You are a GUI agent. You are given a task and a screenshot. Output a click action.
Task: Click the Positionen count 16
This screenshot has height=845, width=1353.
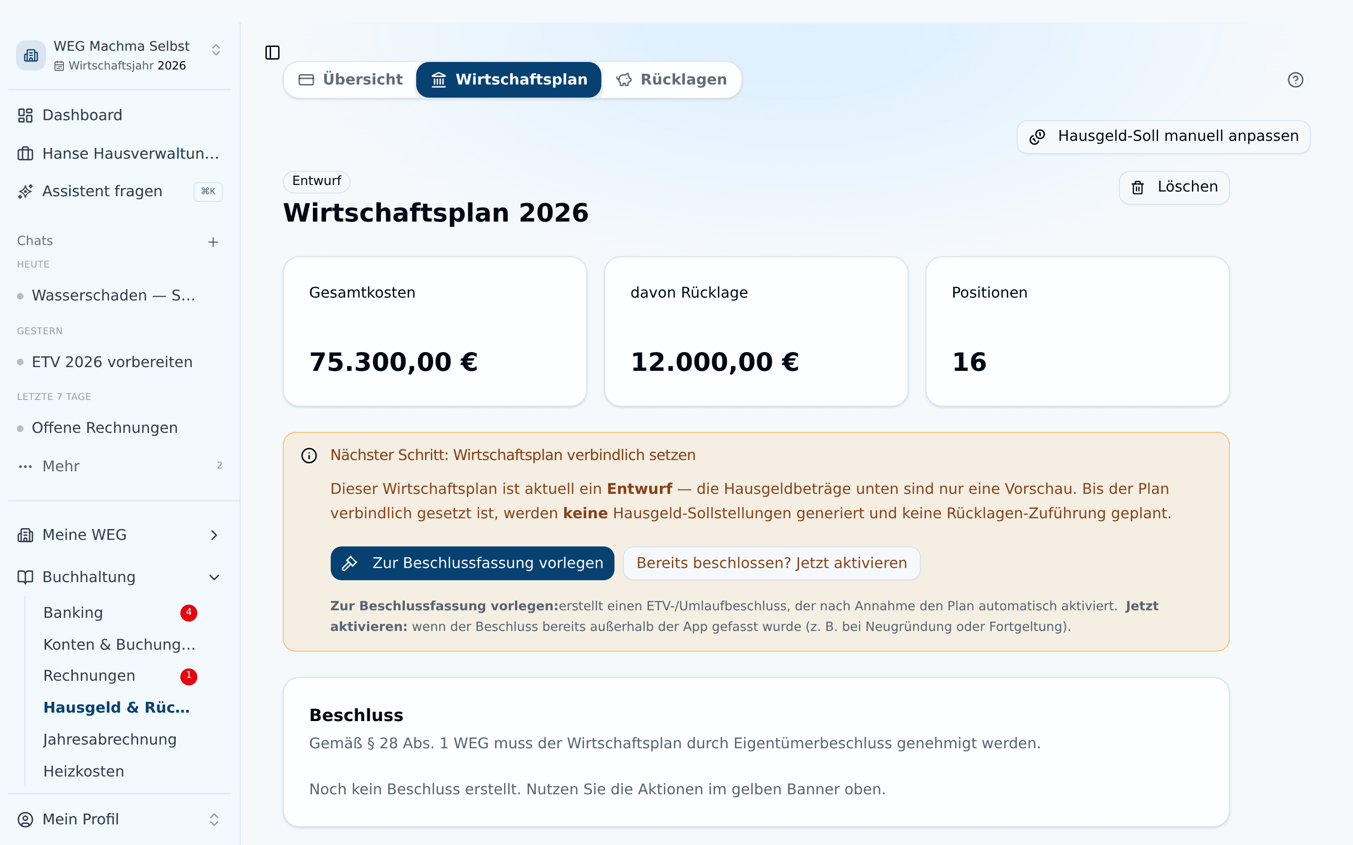[x=969, y=362]
